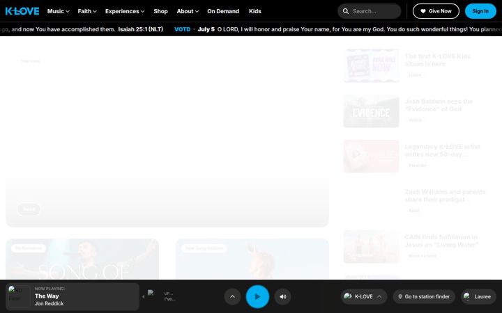This screenshot has width=502, height=313.
Task: Click the location pin icon for station finder
Action: [x=400, y=297]
